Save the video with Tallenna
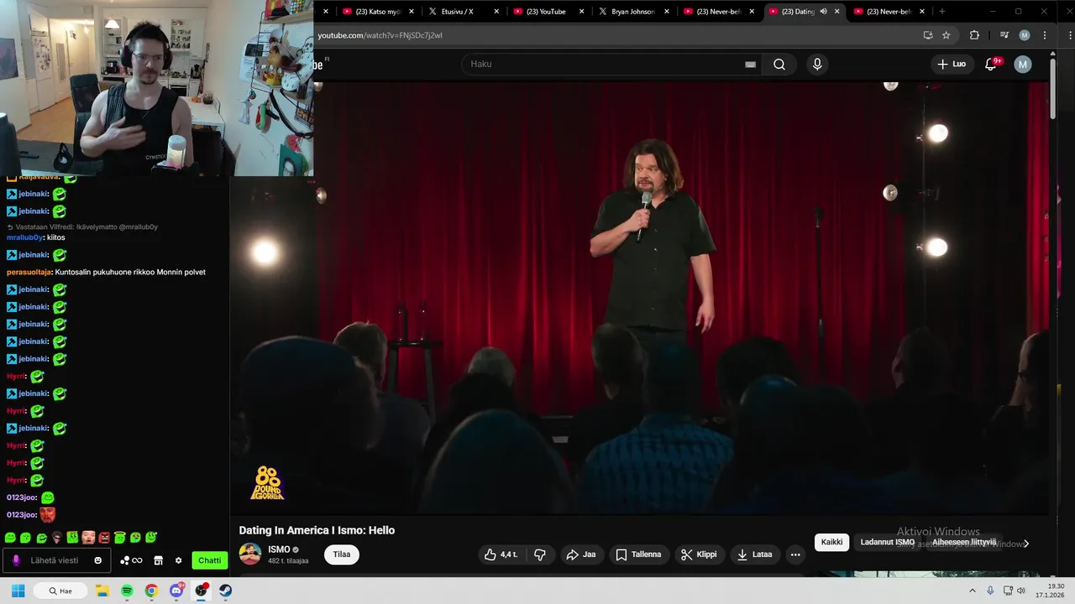Image resolution: width=1075 pixels, height=604 pixels. point(638,555)
